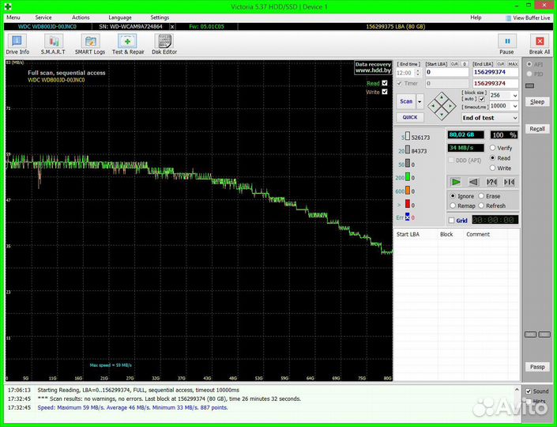Open the timeout ms dropdown
The height and width of the screenshot is (427, 557).
(515, 106)
